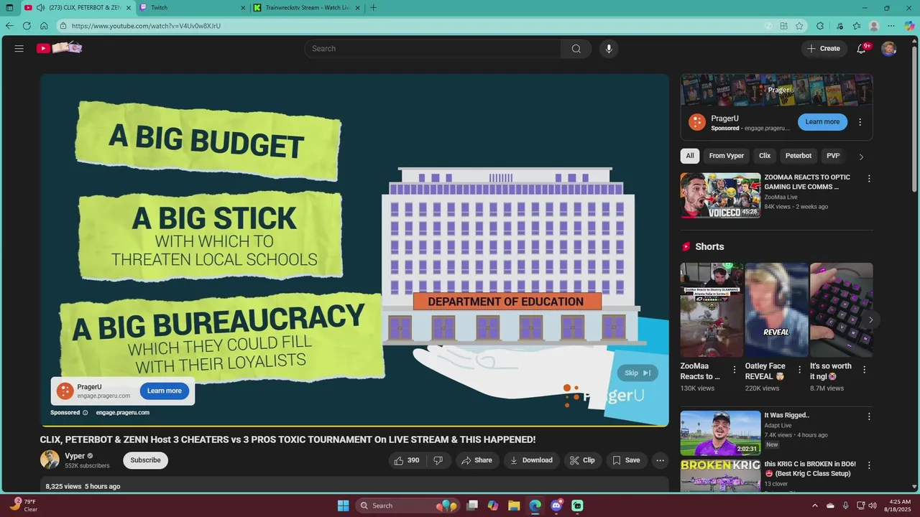Mute the YouTube tab via speaker icon
Viewport: 920px width, 517px height.
tap(40, 7)
